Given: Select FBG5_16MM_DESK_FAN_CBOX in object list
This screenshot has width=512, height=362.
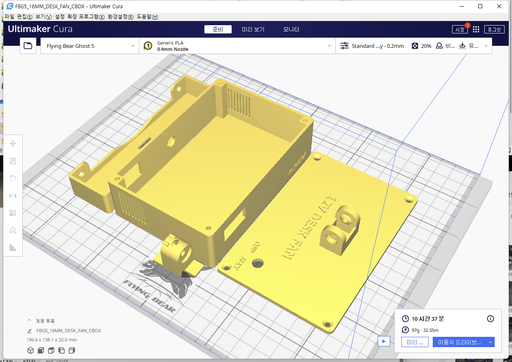Looking at the screenshot, I should [x=69, y=331].
